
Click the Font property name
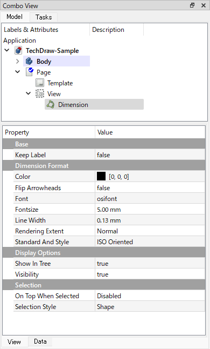[x=22, y=198]
